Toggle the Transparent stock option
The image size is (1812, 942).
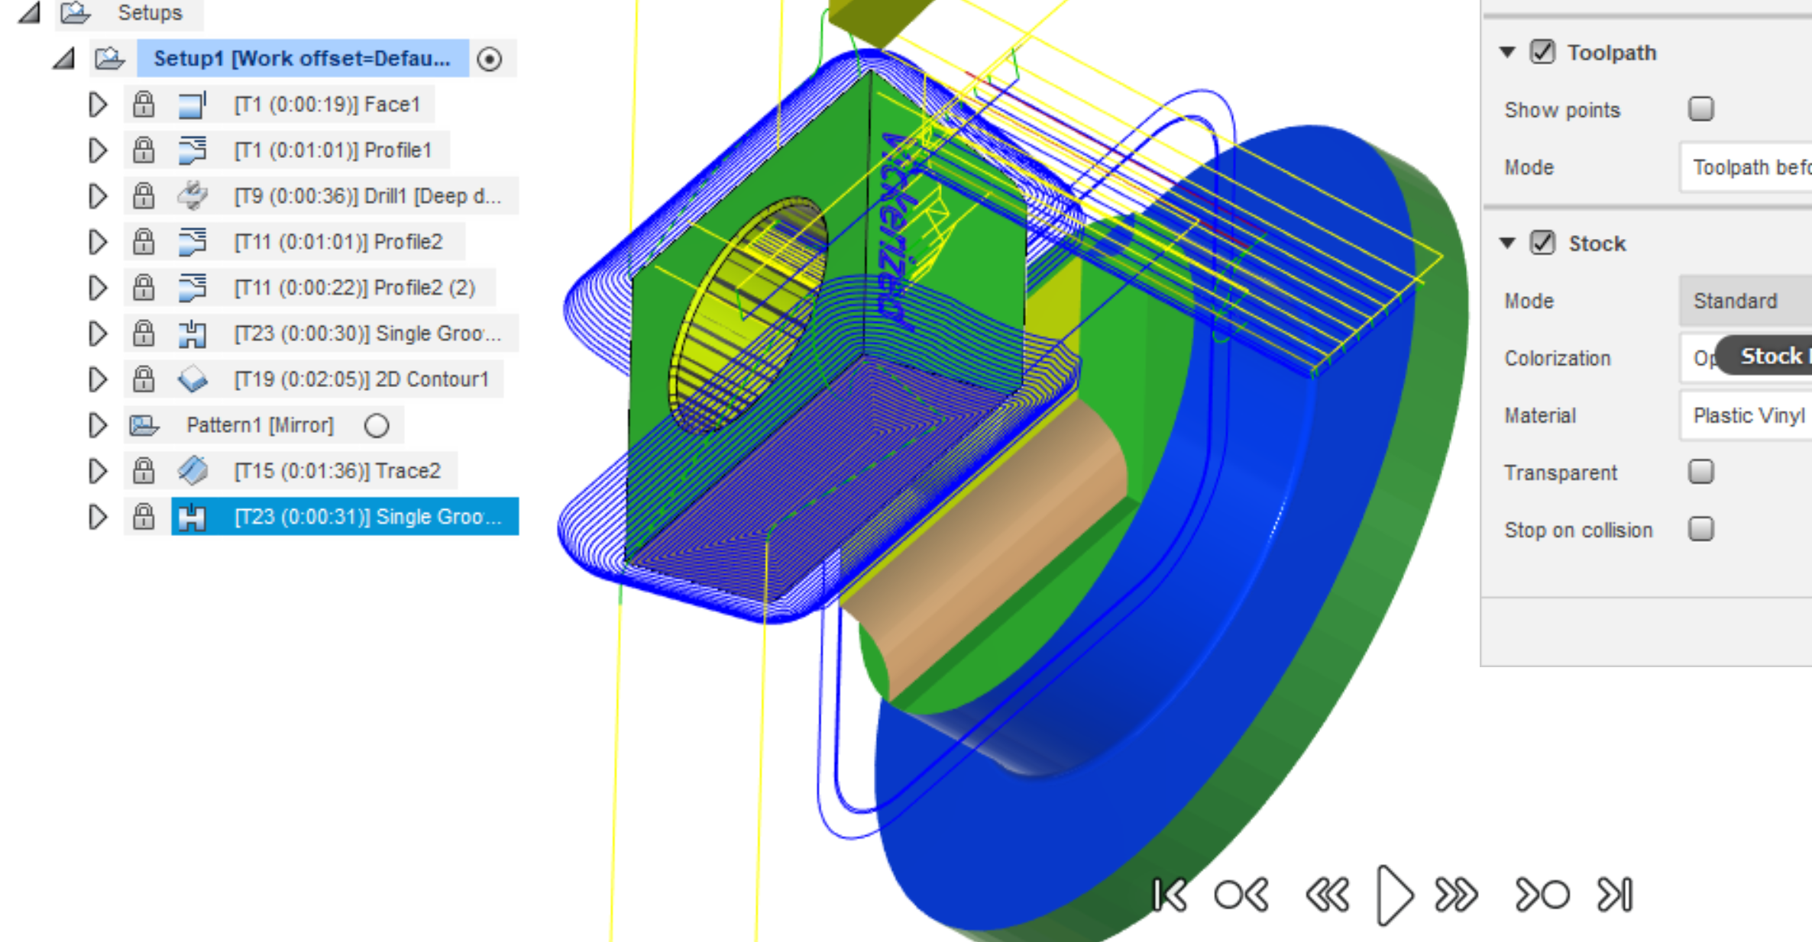click(x=1701, y=473)
